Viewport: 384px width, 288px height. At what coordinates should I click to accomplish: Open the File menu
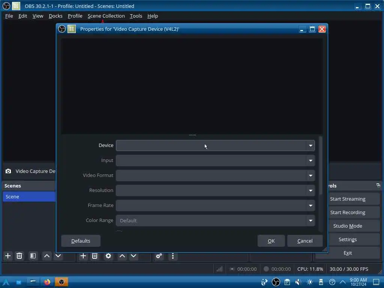coord(9,16)
